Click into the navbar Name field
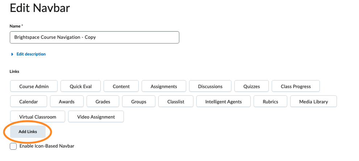This screenshot has width=359, height=161. tap(94, 37)
